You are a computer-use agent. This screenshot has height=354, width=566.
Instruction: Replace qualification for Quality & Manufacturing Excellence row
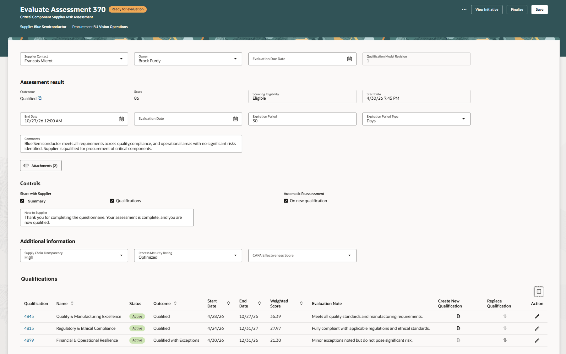coord(505,316)
